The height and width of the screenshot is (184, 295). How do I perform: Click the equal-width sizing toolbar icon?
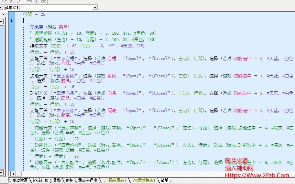(x=29, y=1)
